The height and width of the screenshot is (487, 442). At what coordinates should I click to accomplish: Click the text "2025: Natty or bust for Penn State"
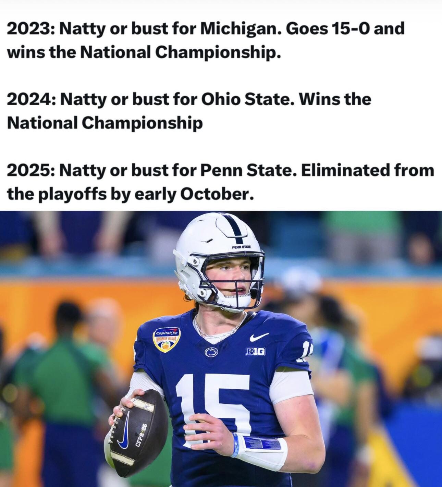click(149, 170)
